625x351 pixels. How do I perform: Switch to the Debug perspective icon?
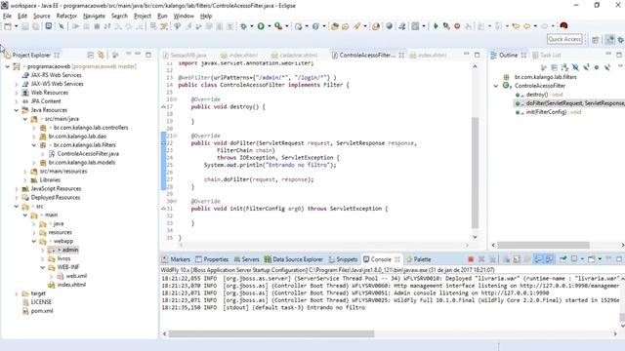pos(621,39)
